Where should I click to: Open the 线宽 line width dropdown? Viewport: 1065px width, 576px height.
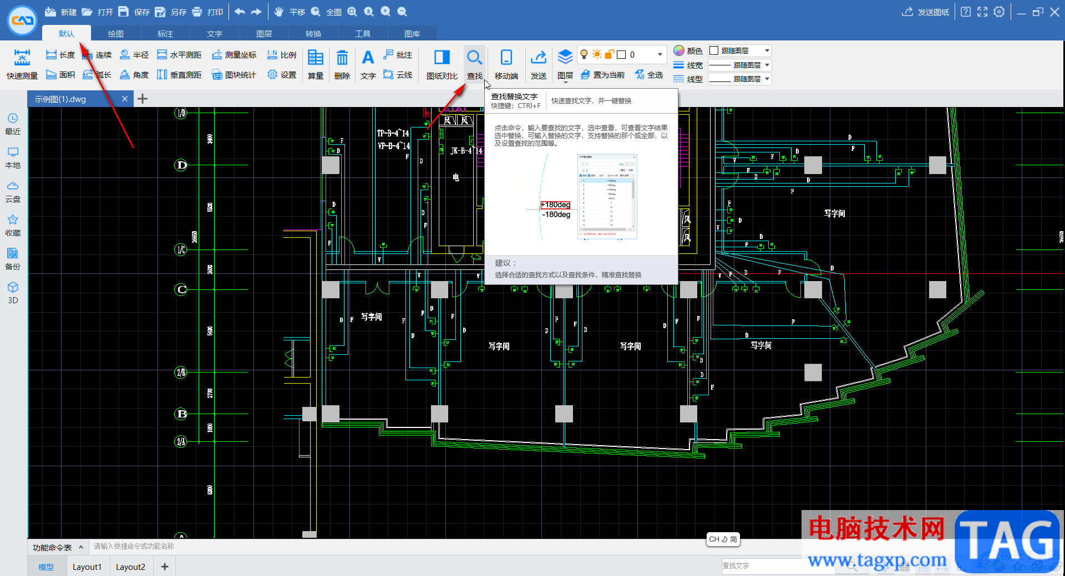tap(740, 65)
